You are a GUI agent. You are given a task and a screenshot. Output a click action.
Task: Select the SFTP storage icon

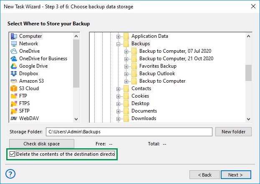click(14, 111)
